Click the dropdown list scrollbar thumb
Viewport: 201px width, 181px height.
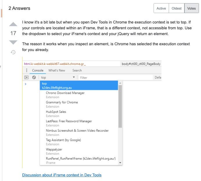pos(120,106)
